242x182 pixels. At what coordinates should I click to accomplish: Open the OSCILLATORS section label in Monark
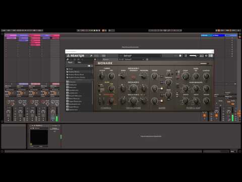click(134, 108)
